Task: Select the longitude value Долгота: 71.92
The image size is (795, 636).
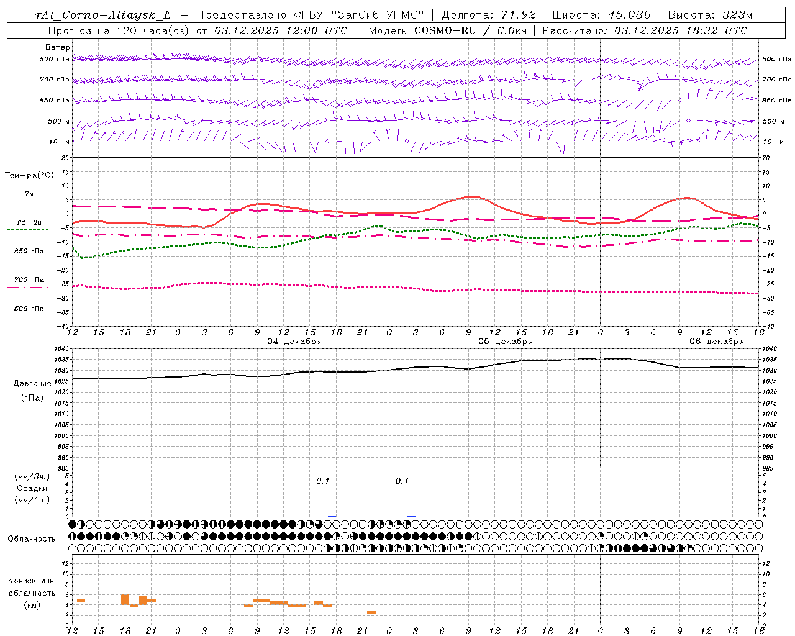Action: tap(489, 15)
